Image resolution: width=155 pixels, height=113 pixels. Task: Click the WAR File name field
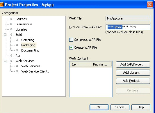(128, 19)
